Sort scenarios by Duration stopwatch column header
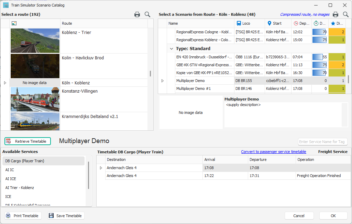 [x=320, y=23]
